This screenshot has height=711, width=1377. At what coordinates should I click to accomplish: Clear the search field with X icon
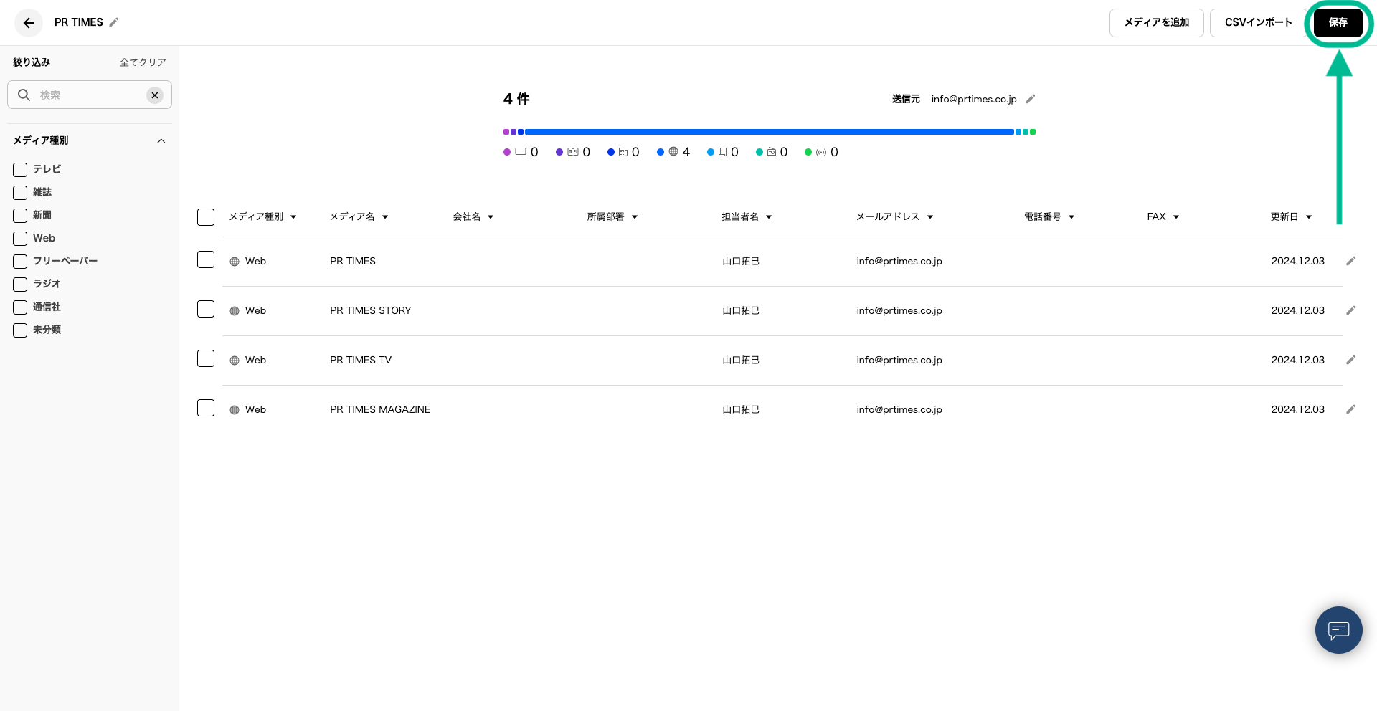[155, 95]
